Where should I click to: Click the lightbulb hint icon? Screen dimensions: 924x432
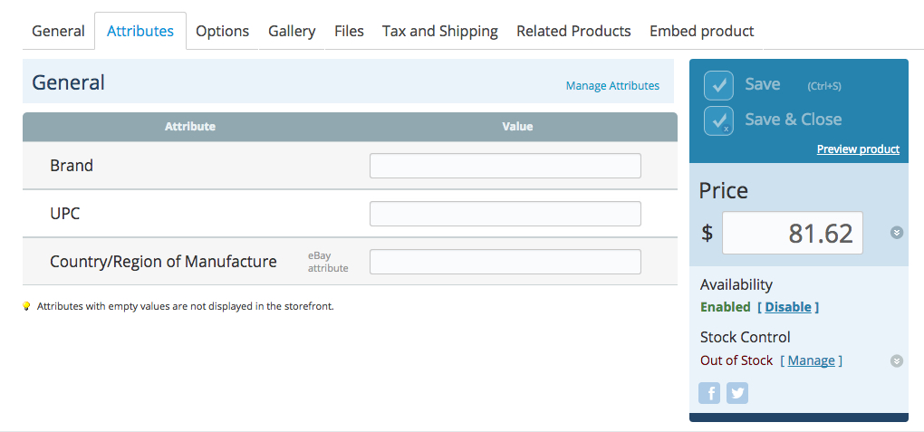26,306
